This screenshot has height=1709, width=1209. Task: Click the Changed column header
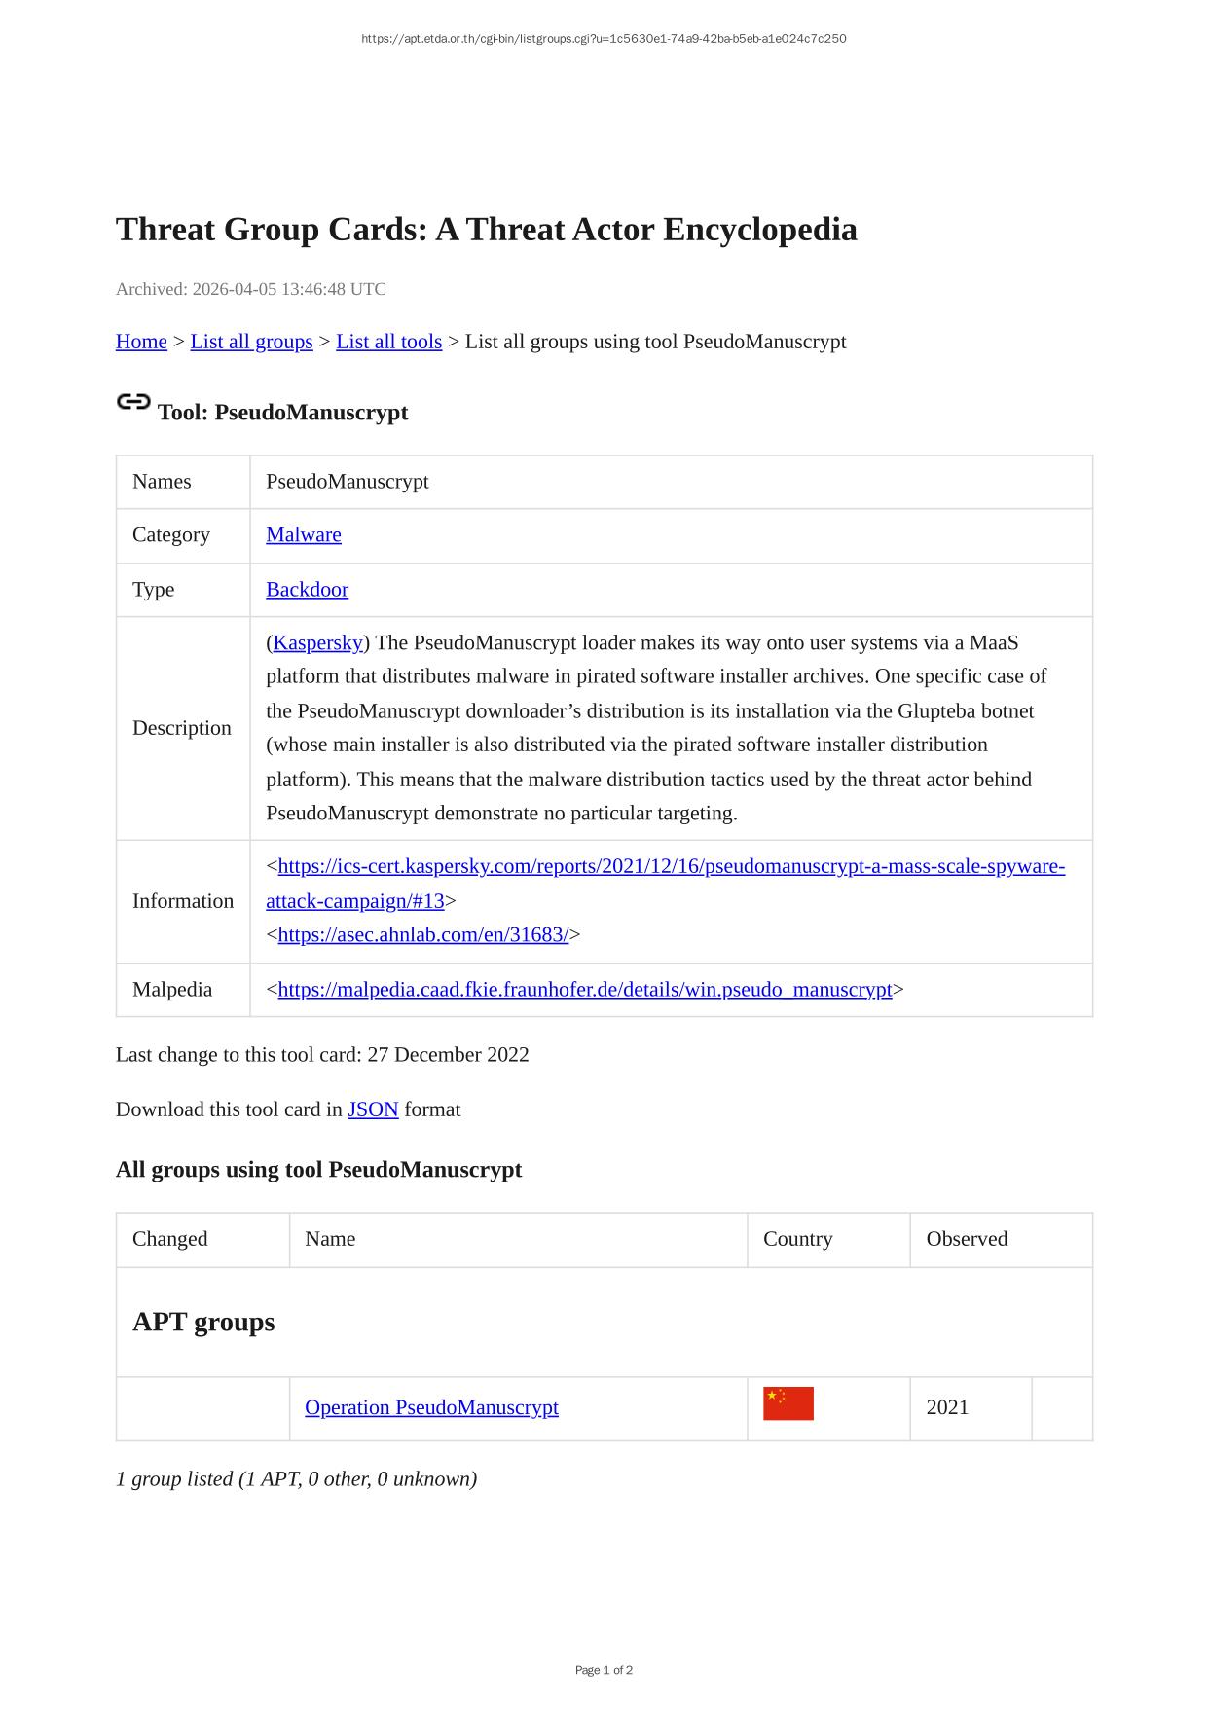click(170, 1239)
